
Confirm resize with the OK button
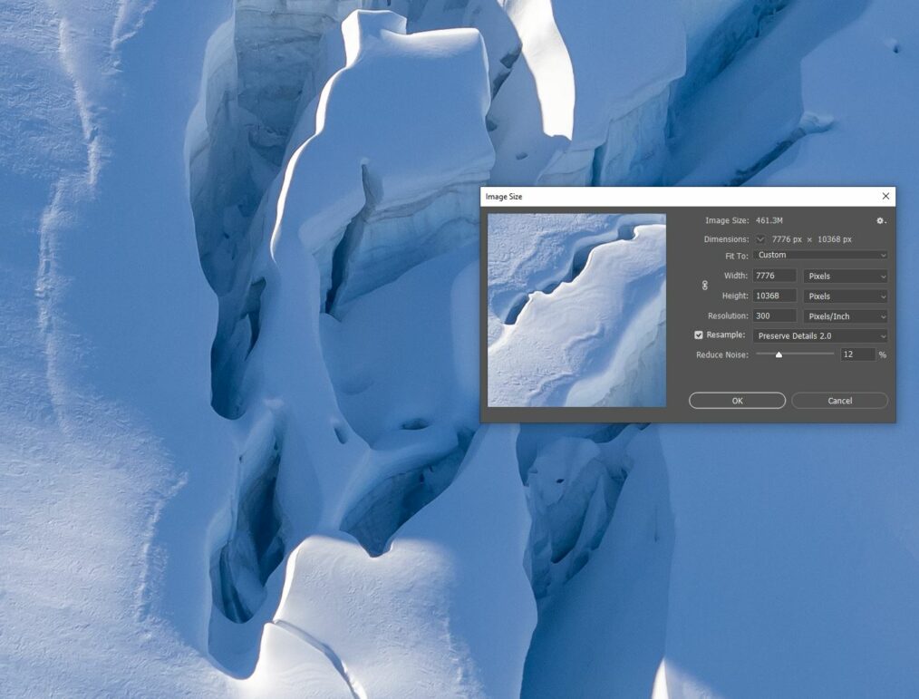pyautogui.click(x=736, y=400)
